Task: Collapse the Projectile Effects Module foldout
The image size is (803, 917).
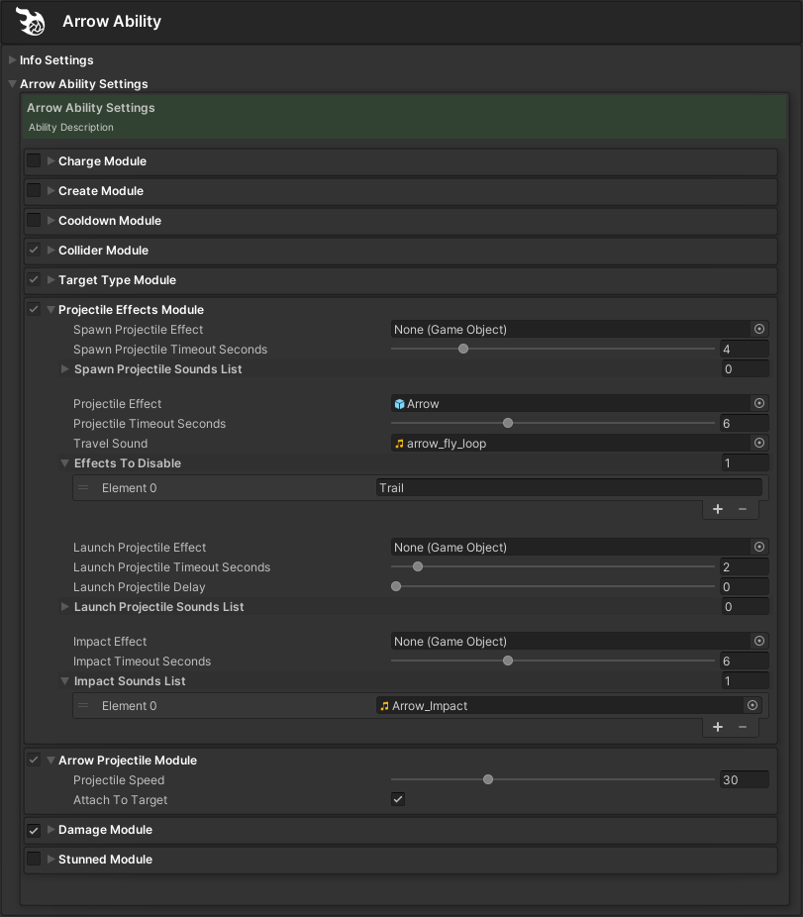Action: [51, 310]
